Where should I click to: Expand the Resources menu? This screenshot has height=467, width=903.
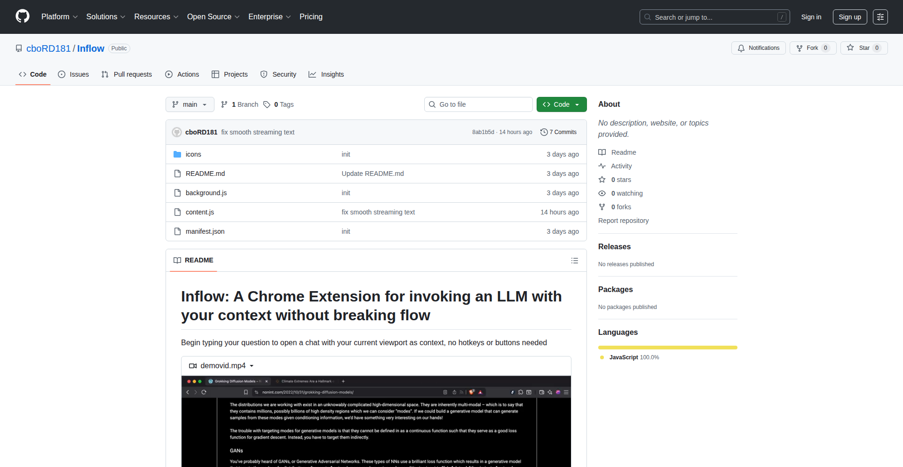coord(156,16)
